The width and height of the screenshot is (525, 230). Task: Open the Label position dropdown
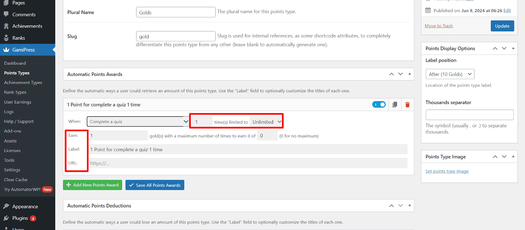450,74
